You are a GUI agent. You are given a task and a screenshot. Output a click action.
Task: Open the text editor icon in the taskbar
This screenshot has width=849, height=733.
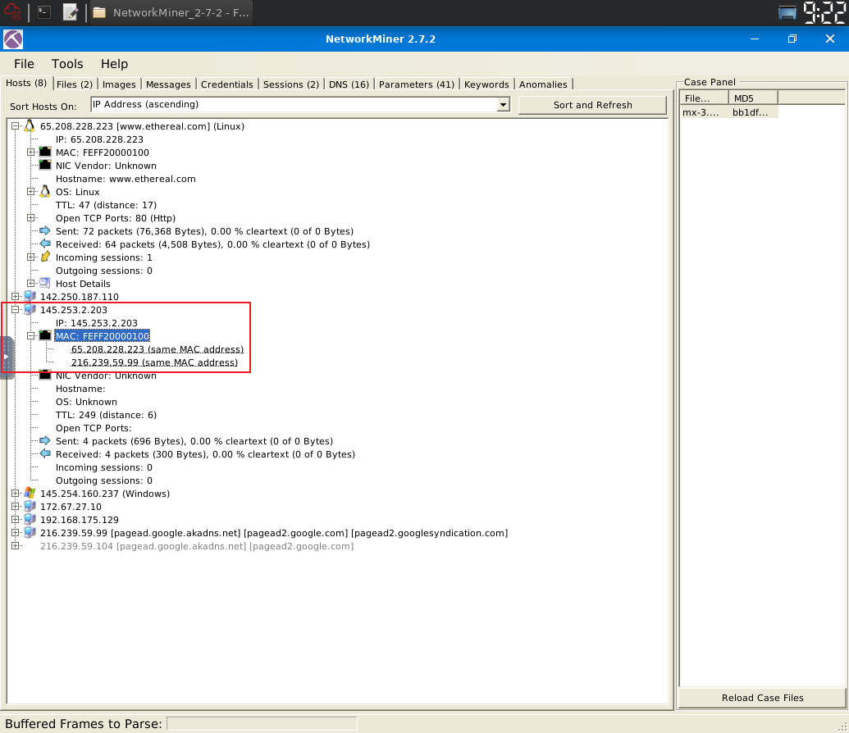pos(71,12)
